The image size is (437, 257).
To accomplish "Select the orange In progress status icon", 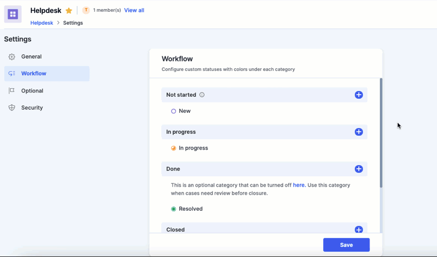I will tap(173, 148).
